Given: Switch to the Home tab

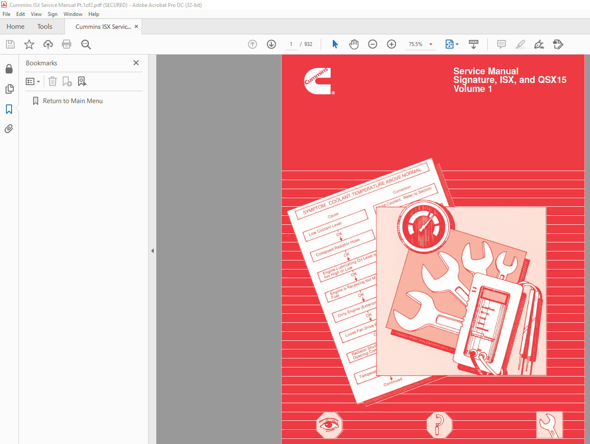Looking at the screenshot, I should (15, 27).
